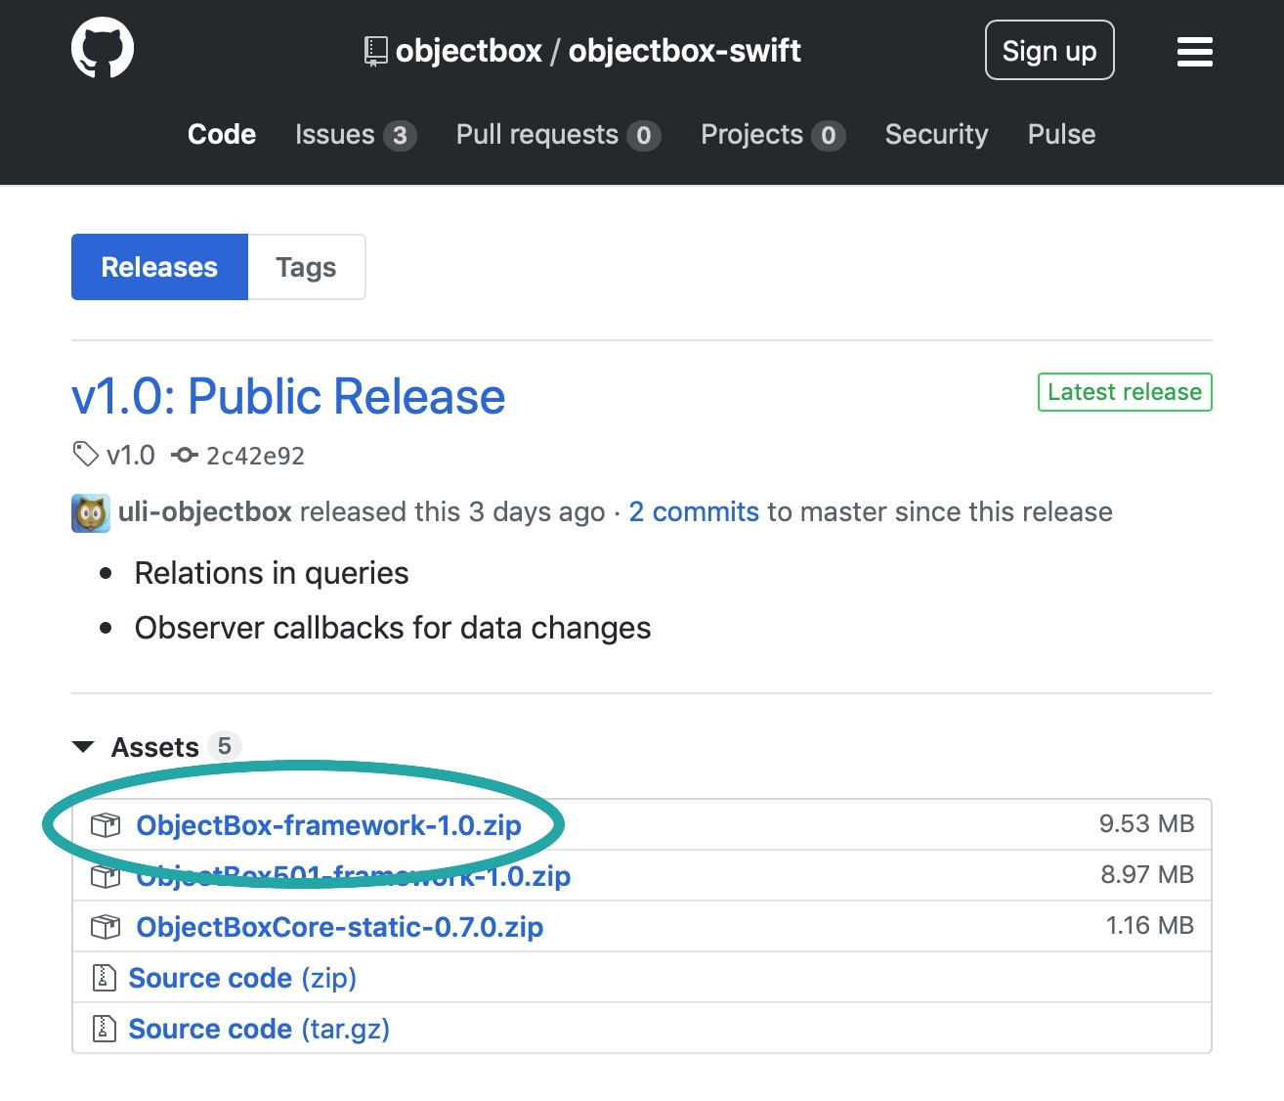Image resolution: width=1284 pixels, height=1101 pixels.
Task: Download ObjectBoxCore-static-0.7.0.zip
Action: tap(339, 927)
